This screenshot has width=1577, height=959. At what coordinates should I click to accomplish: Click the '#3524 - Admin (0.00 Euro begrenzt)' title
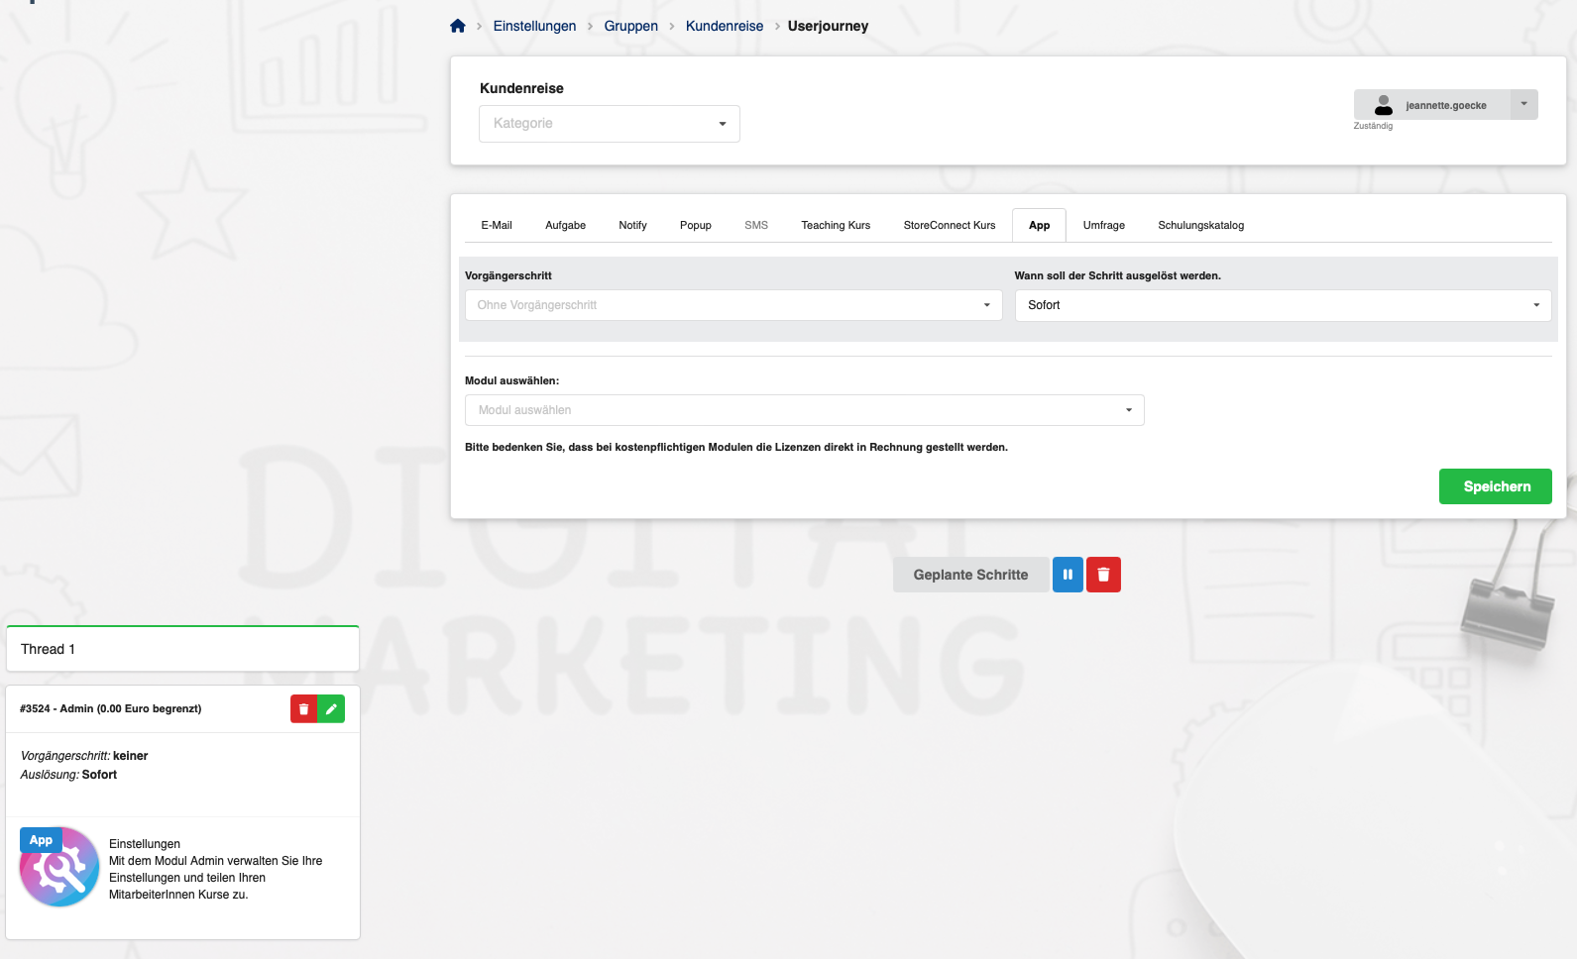110,708
